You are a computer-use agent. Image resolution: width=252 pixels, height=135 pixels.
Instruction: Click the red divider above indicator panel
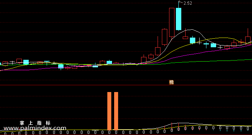coord(126,85)
